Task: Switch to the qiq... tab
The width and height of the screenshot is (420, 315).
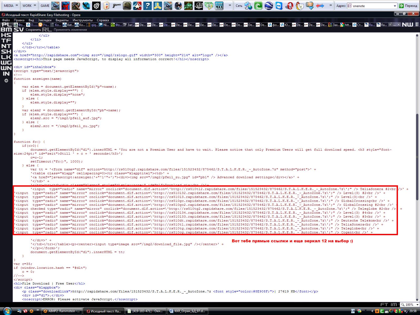Action: point(93,25)
